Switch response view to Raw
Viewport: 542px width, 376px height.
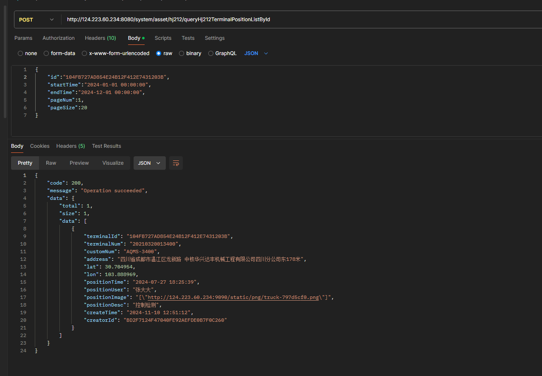coord(51,163)
